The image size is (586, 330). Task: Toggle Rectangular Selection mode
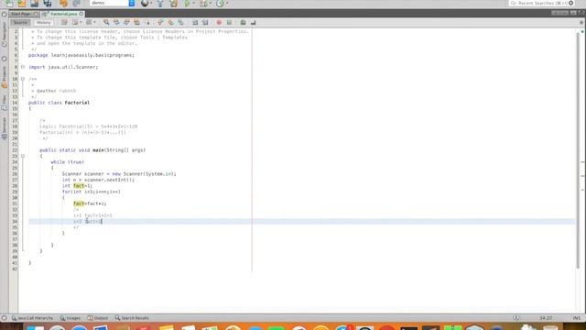(146, 22)
